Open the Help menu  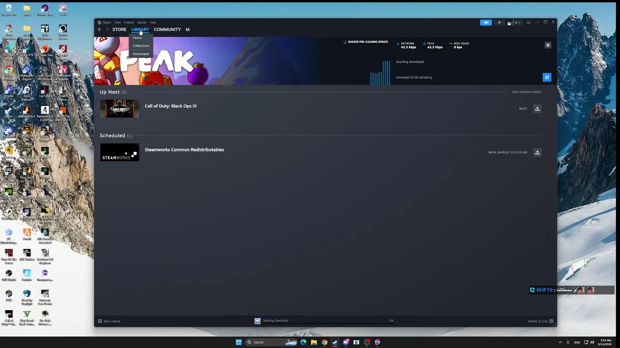point(153,22)
